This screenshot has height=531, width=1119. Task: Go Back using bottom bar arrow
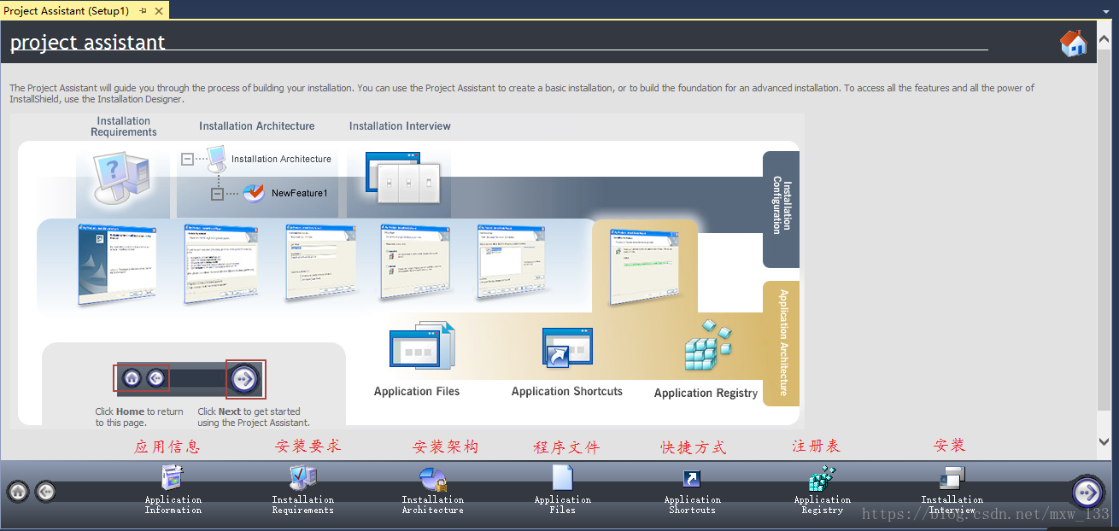pyautogui.click(x=45, y=492)
